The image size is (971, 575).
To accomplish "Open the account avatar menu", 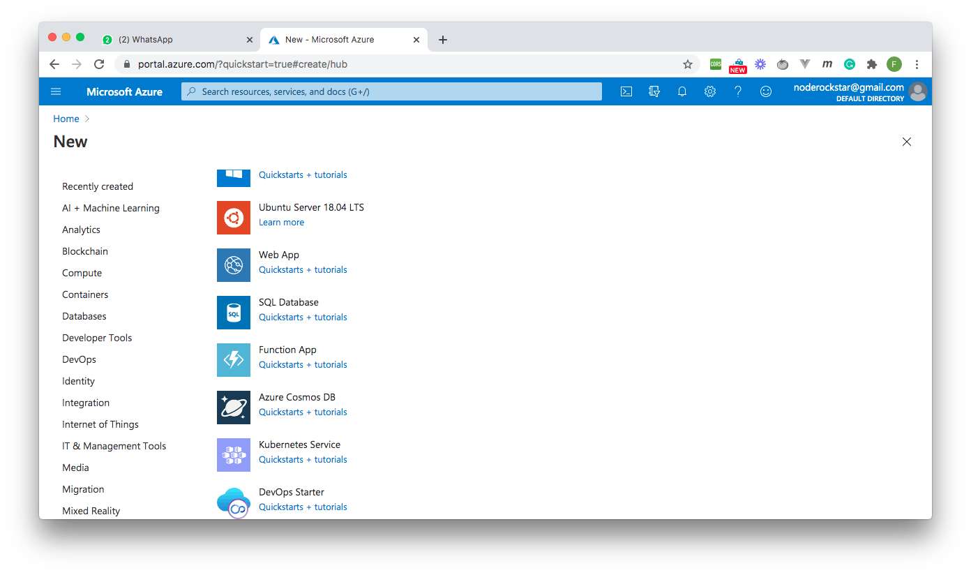I will (918, 91).
